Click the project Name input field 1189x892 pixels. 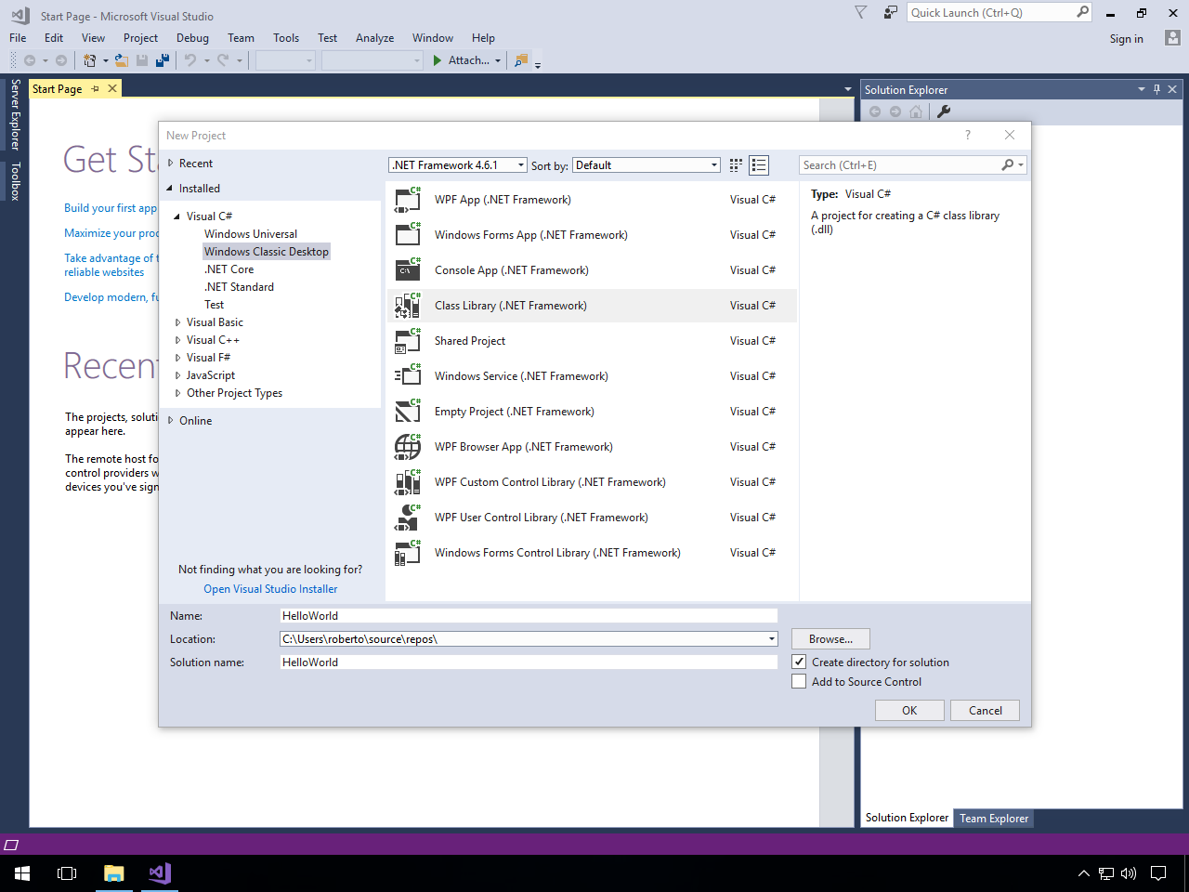point(529,616)
